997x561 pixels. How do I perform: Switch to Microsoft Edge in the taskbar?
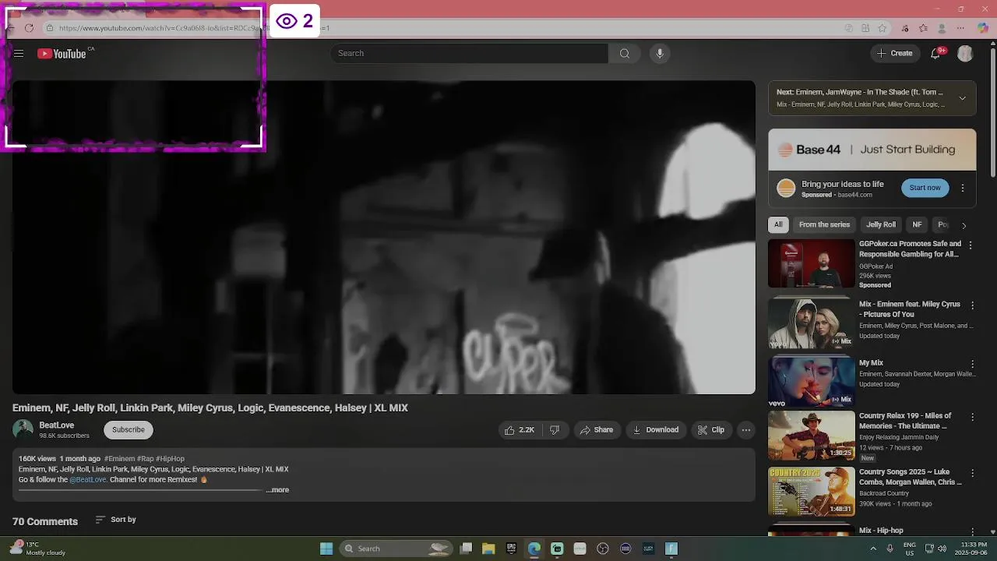coord(534,549)
